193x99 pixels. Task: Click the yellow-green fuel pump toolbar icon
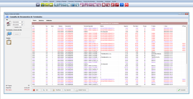tap(43, 5)
